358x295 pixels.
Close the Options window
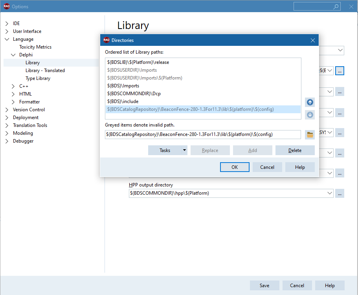pyautogui.click(x=351, y=7)
